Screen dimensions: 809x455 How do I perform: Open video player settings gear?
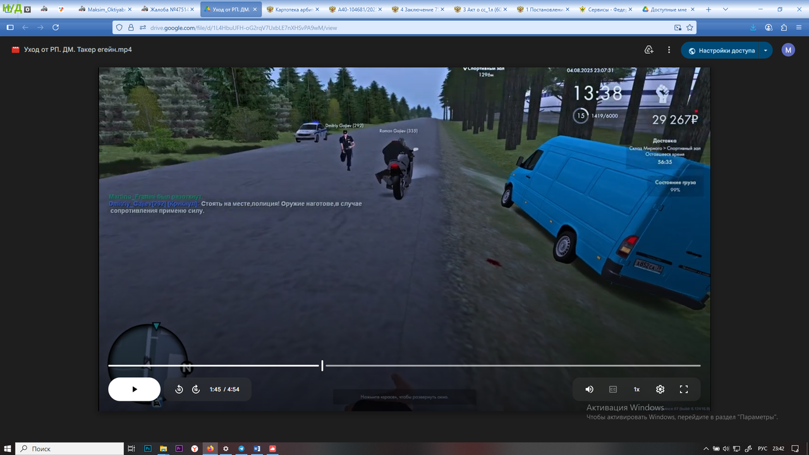coord(660,389)
